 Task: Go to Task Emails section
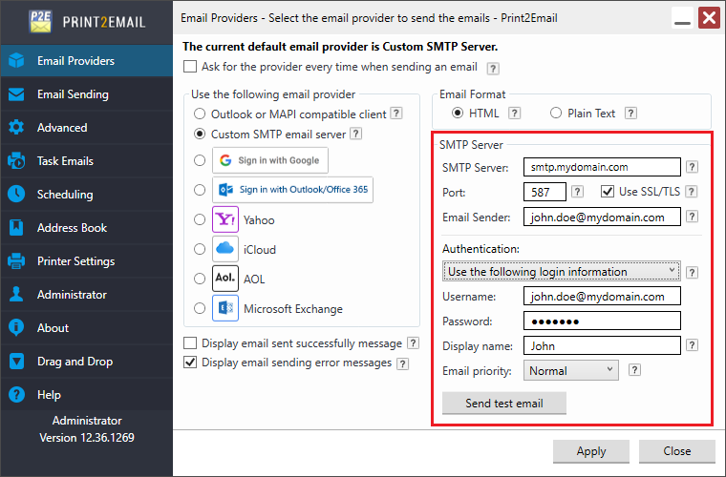[x=65, y=161]
